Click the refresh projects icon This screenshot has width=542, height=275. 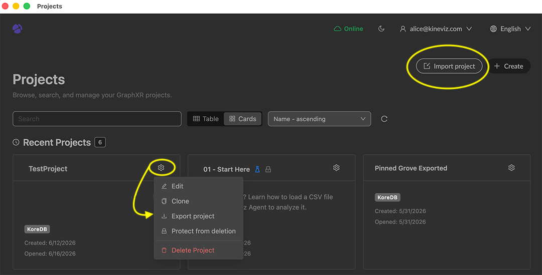pos(384,119)
